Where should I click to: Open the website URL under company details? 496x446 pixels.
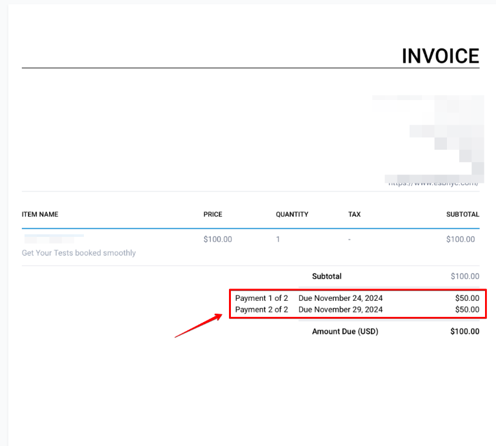(x=433, y=183)
